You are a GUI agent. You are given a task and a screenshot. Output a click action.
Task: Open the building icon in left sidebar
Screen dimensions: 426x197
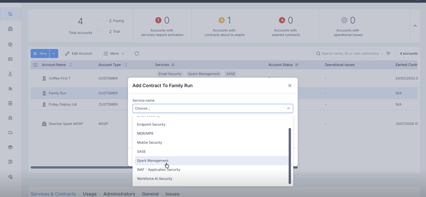(x=10, y=29)
